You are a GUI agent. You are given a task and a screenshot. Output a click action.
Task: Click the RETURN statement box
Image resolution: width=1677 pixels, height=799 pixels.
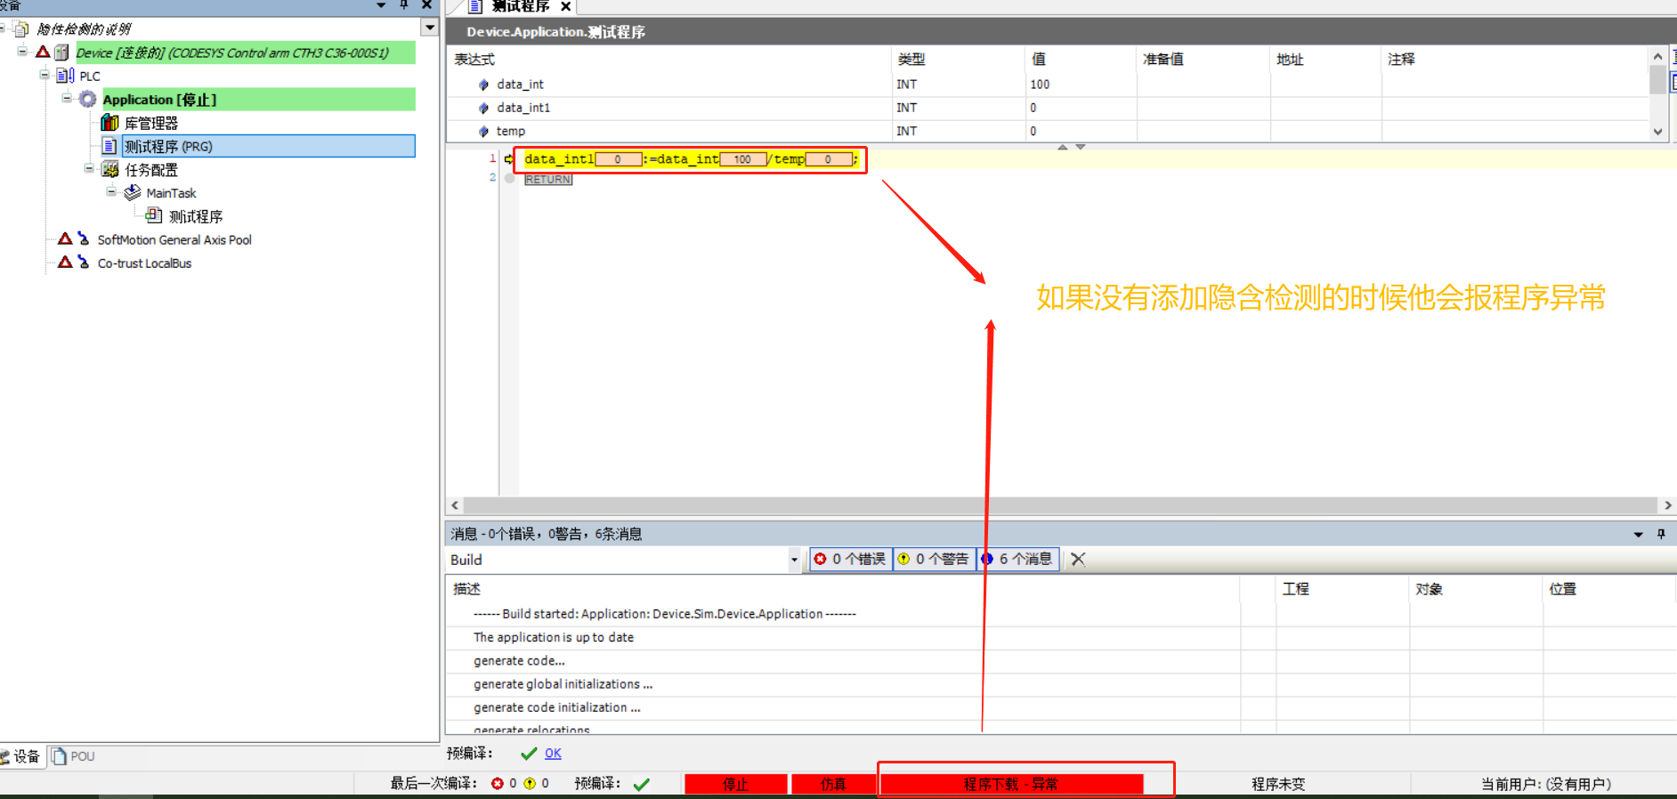547,179
